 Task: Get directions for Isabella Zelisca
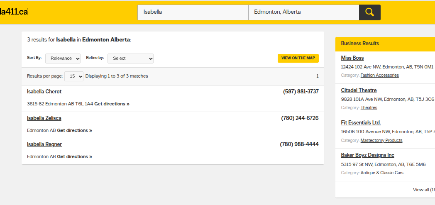[75, 130]
